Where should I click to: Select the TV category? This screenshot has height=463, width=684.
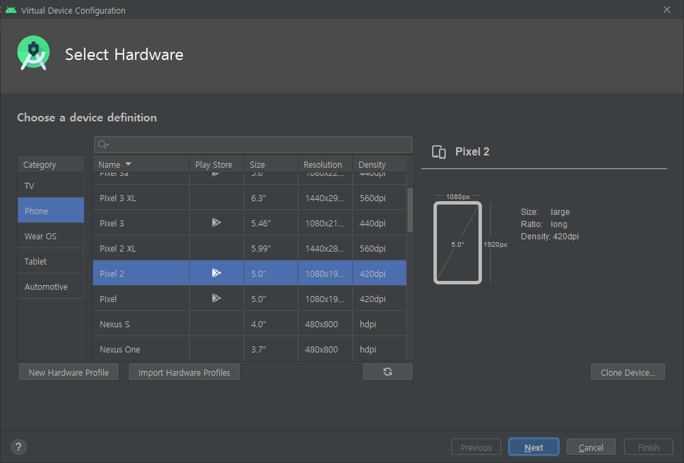[51, 185]
